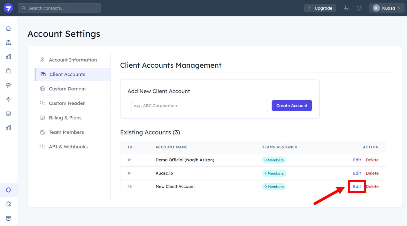Open the Account Information tab
This screenshot has height=226, width=407.
click(73, 60)
